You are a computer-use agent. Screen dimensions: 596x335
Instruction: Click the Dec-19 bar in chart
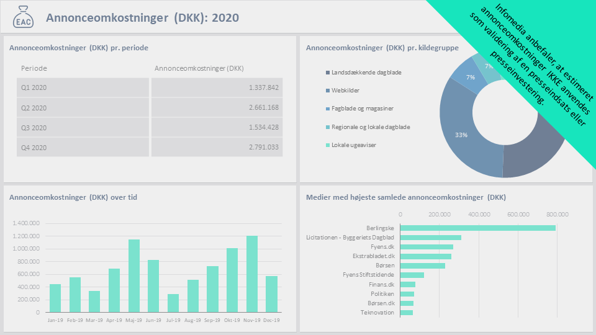pyautogui.click(x=271, y=294)
